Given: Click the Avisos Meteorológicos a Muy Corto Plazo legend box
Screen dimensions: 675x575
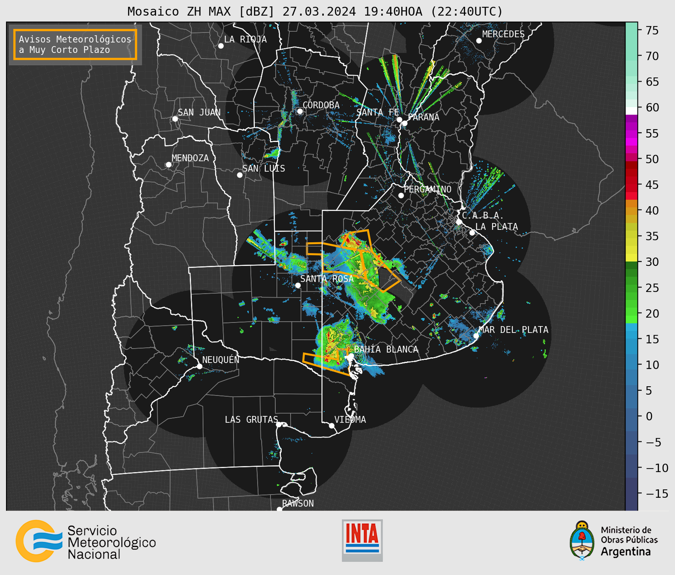Looking at the screenshot, I should coord(75,44).
